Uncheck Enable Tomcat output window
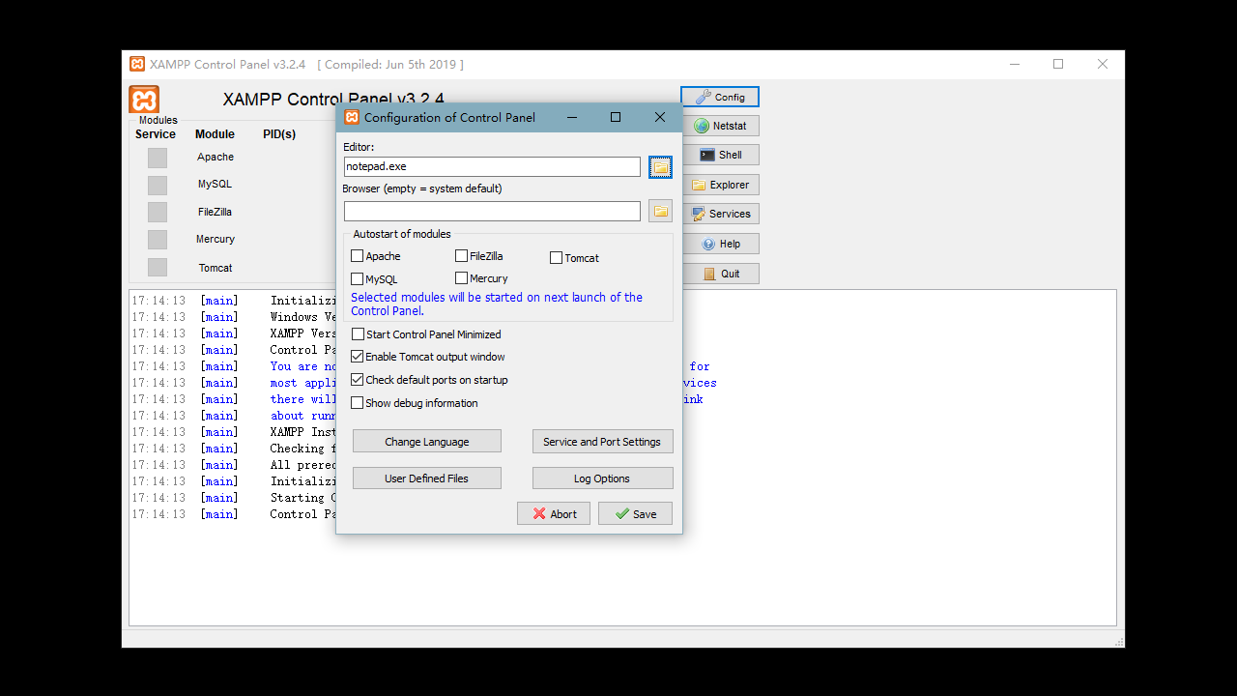The height and width of the screenshot is (696, 1237). (x=358, y=357)
